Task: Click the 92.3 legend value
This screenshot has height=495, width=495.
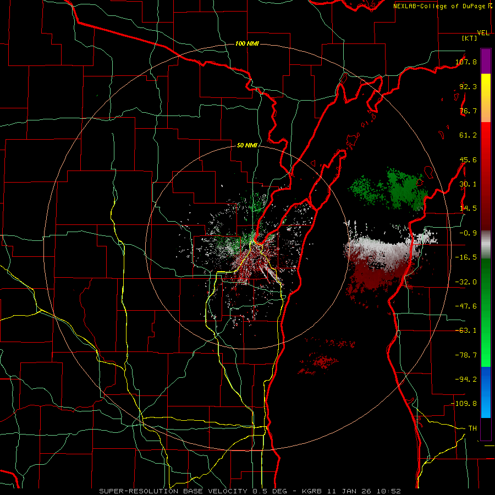Action: [x=468, y=86]
